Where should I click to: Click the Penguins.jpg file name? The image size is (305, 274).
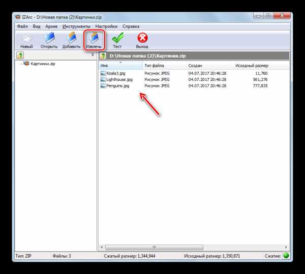[x=118, y=86]
